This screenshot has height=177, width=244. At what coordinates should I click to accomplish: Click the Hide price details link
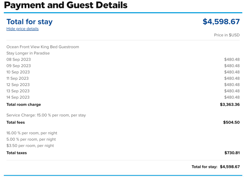click(22, 29)
